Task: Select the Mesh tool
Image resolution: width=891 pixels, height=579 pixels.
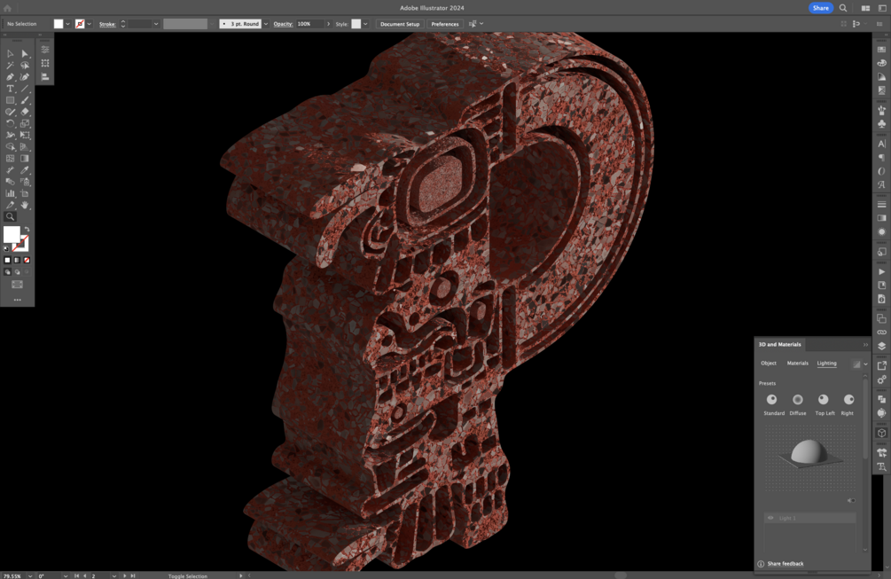Action: 11,159
